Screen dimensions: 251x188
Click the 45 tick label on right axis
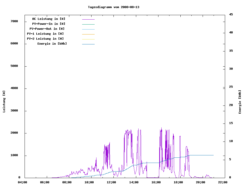(231, 14)
